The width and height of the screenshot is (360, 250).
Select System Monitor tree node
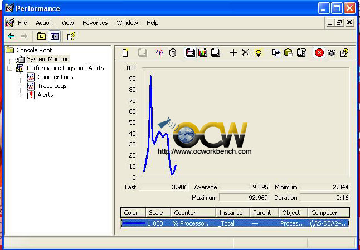coord(47,59)
